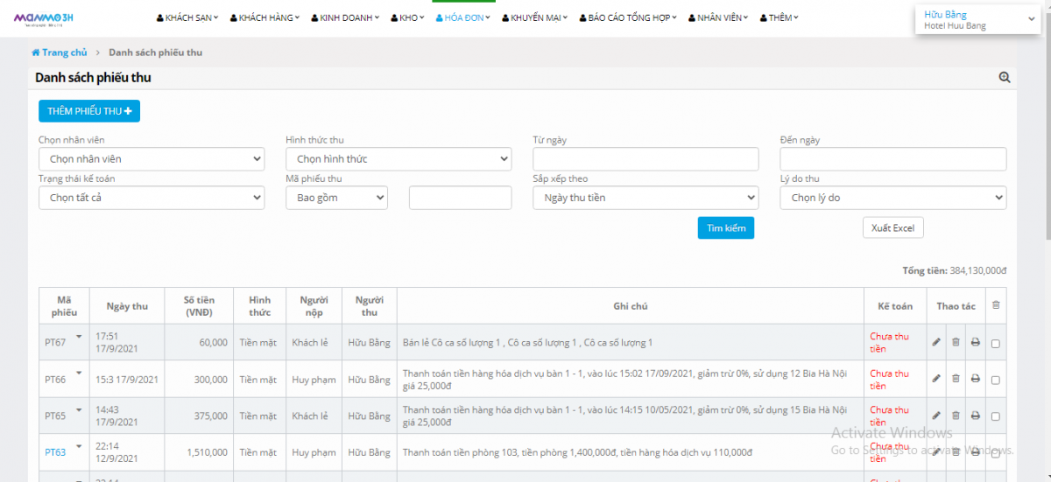Screen dimensions: 1051x482
Task: Click the edit pencil icon for PT67
Action: [x=936, y=343]
